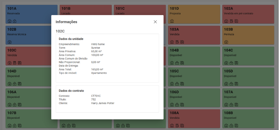Click the documents icon on card 106A
The image size is (279, 130).
click(20, 105)
